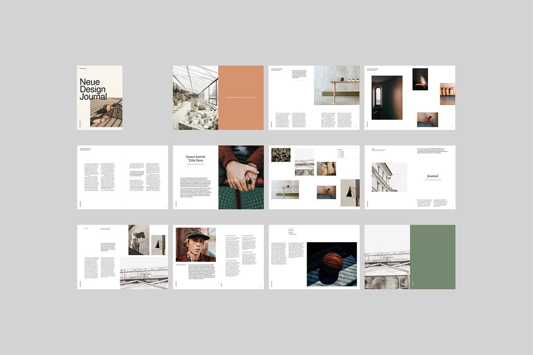Select the black-and-white greenhouse photo beside green page

point(387,269)
